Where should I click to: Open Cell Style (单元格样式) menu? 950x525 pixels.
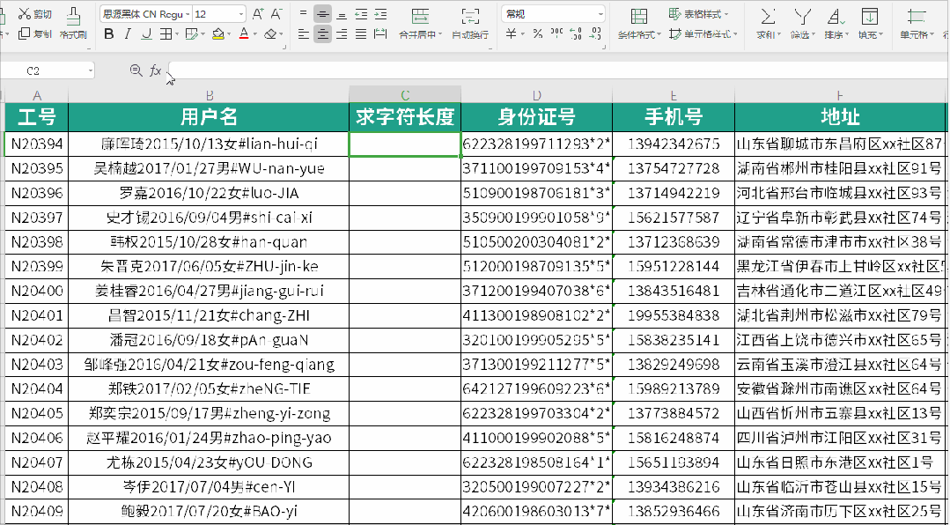tap(703, 34)
